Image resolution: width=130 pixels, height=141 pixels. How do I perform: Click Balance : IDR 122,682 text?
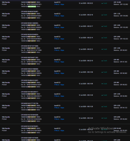tap(121, 5)
